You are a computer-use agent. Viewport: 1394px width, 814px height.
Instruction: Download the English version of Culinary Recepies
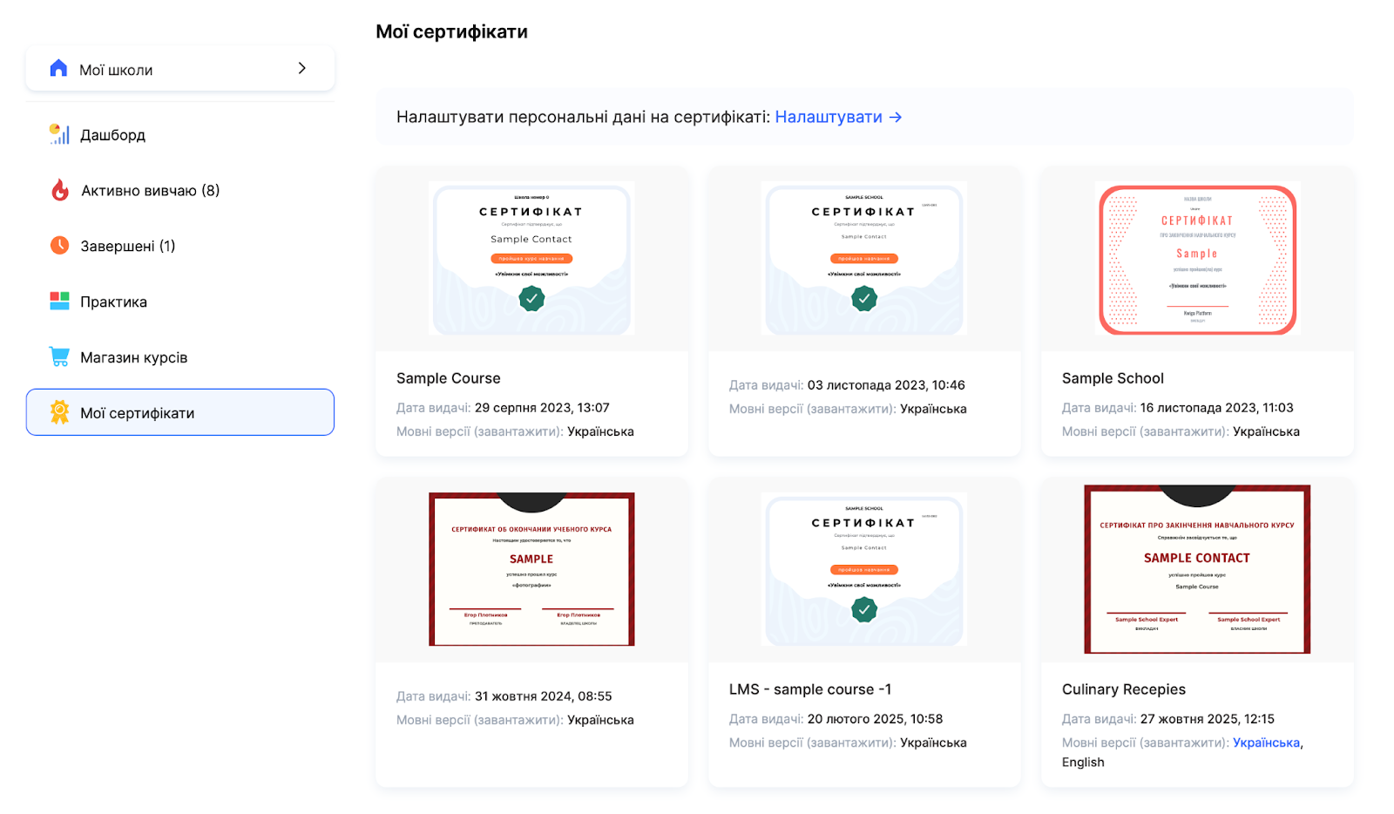point(1083,763)
